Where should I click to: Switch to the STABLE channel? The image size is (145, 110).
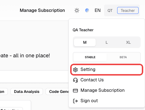coord(90,57)
